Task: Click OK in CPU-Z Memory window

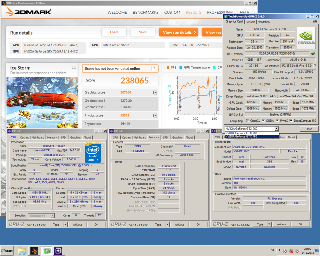Action: 198,224
